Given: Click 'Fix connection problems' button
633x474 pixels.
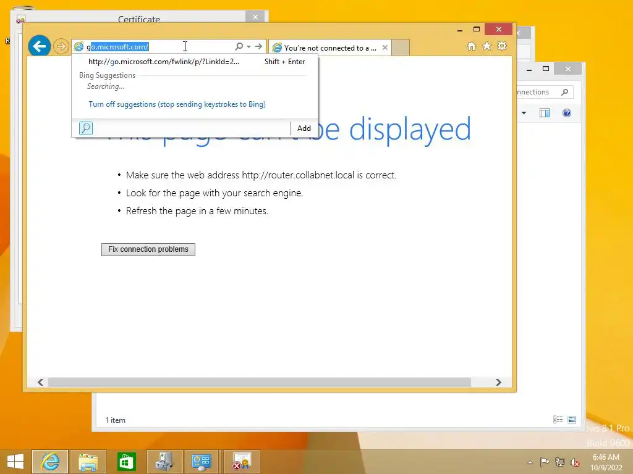Looking at the screenshot, I should click(148, 249).
